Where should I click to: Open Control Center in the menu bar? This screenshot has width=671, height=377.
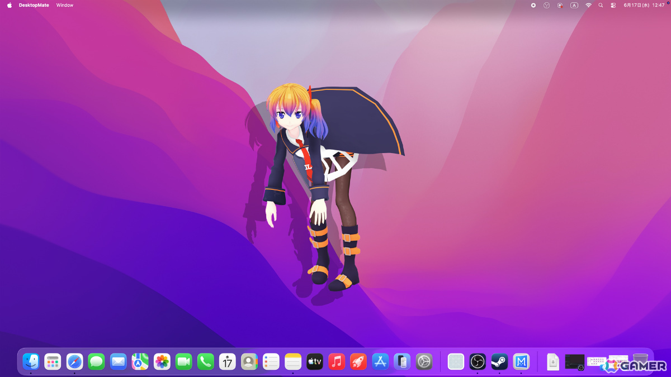click(613, 5)
